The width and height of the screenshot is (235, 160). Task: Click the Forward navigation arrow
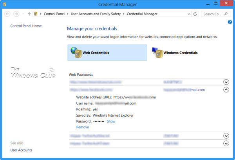tap(16, 14)
